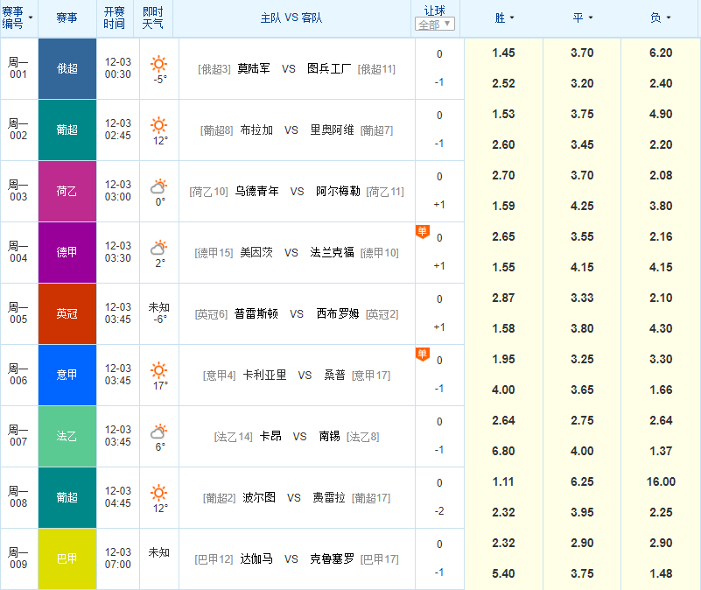The image size is (701, 590).
Task: Open team 美因茨 link
Action: (x=256, y=252)
